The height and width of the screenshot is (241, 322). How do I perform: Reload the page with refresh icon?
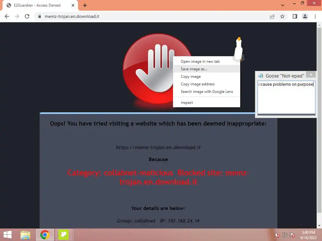[27, 16]
